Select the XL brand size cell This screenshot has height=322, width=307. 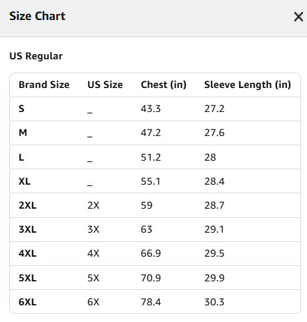click(25, 181)
